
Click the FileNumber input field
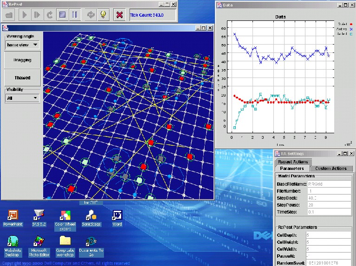329,191
